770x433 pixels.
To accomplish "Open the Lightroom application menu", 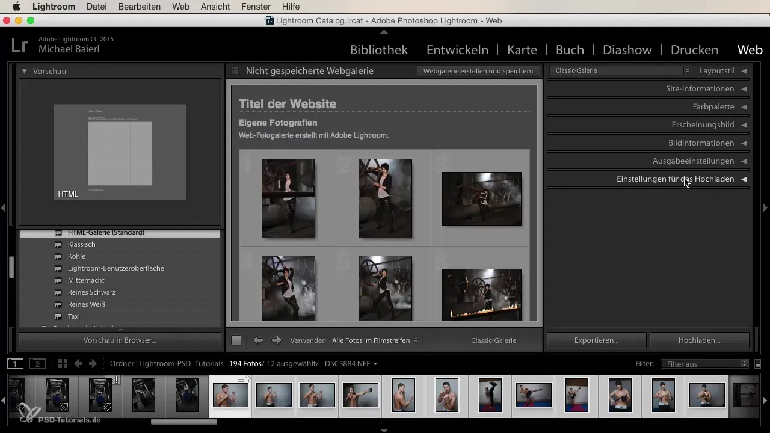I will coord(54,7).
